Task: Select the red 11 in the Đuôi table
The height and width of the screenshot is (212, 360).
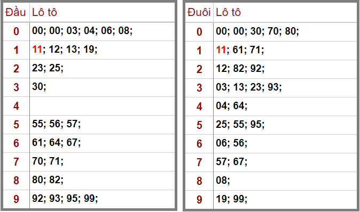Action: point(221,50)
